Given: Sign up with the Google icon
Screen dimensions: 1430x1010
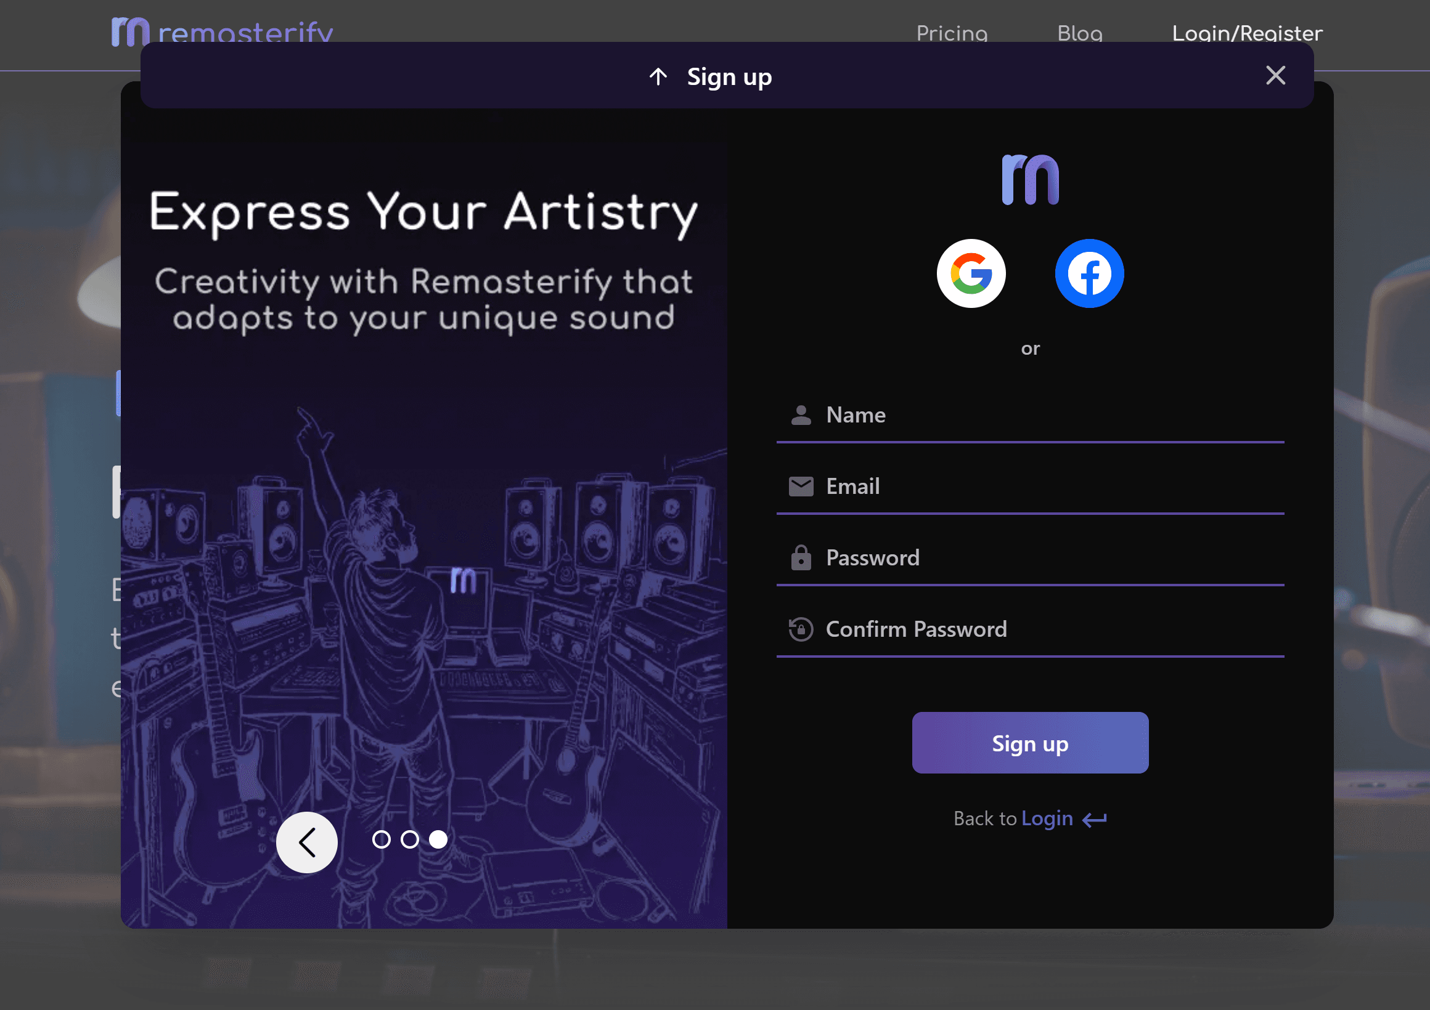Looking at the screenshot, I should click(x=970, y=273).
